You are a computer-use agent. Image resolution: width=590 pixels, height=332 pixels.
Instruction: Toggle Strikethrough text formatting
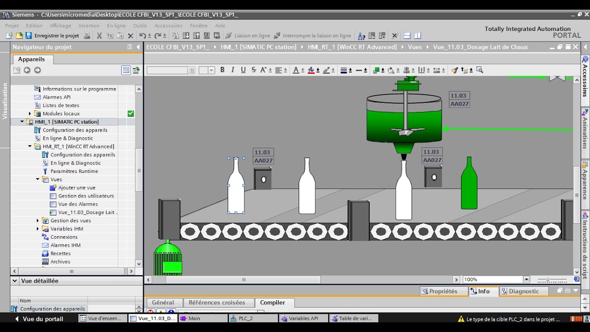click(x=254, y=70)
